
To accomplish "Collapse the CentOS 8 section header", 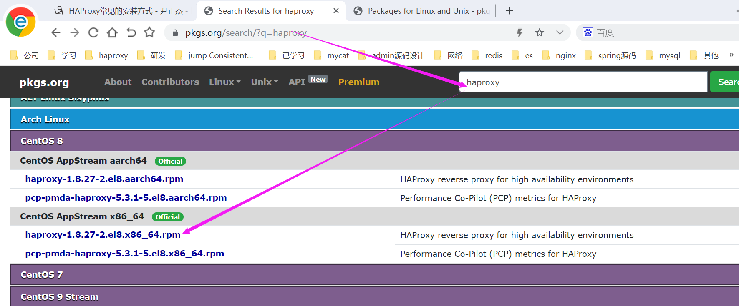I will pyautogui.click(x=374, y=141).
